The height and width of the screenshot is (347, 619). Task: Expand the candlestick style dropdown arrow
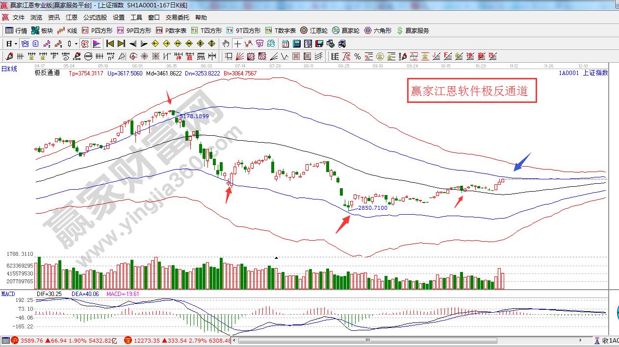pos(76,44)
